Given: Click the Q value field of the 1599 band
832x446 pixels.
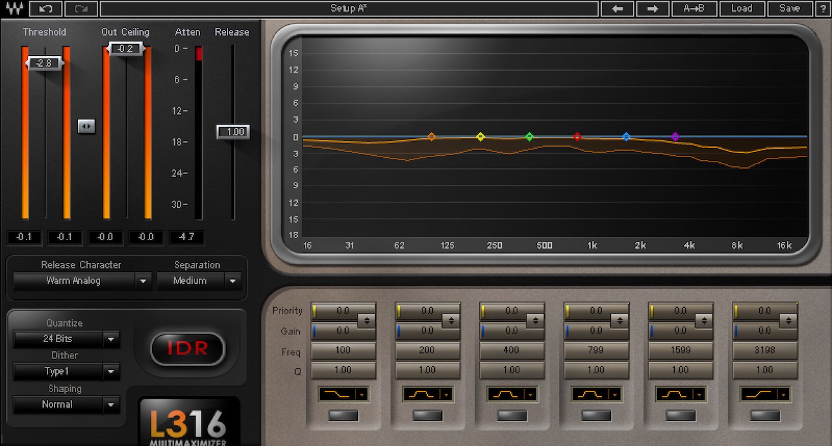Looking at the screenshot, I should point(681,370).
